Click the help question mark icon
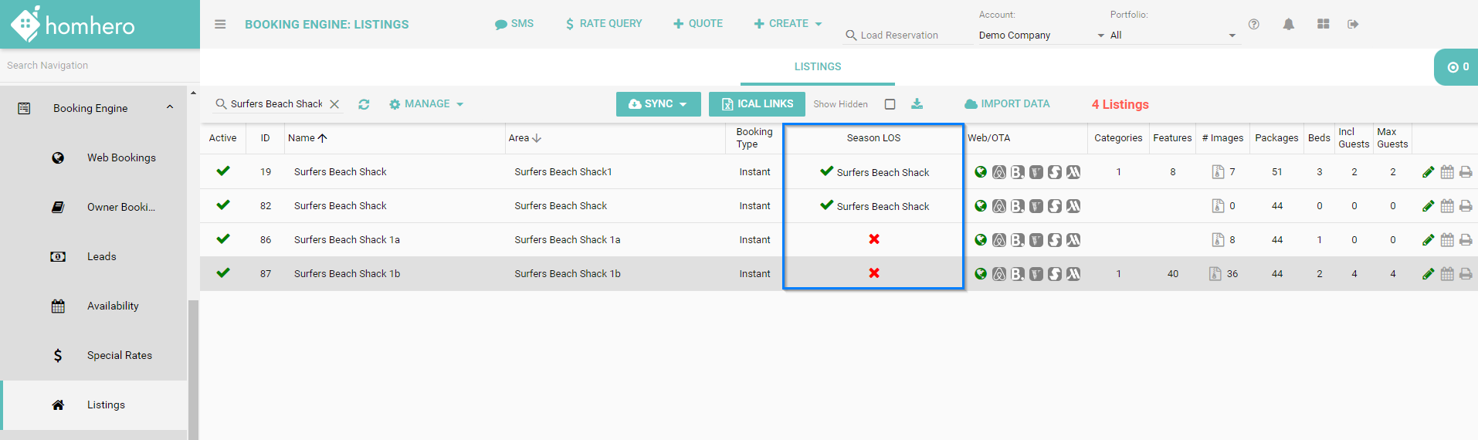Viewport: 1478px width, 440px height. [x=1254, y=25]
